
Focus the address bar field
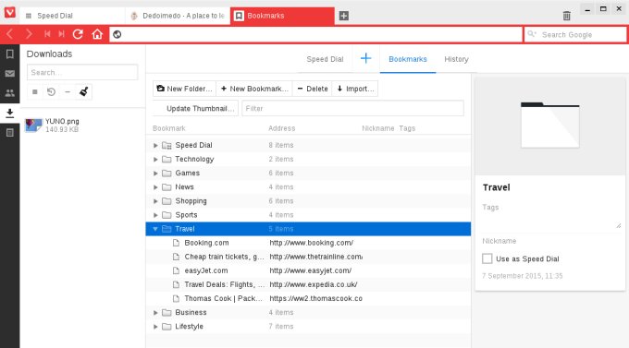pos(316,34)
